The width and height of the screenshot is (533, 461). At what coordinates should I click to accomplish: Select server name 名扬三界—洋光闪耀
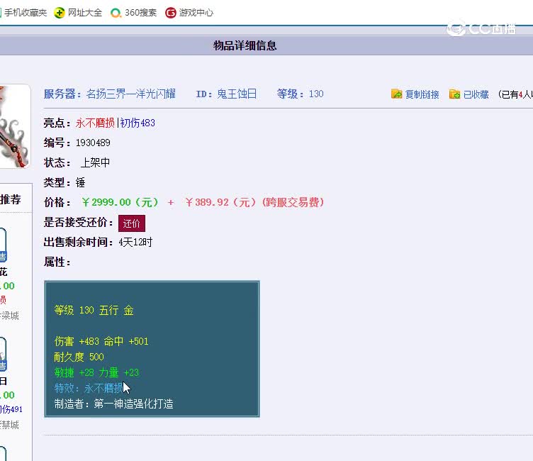[131, 94]
